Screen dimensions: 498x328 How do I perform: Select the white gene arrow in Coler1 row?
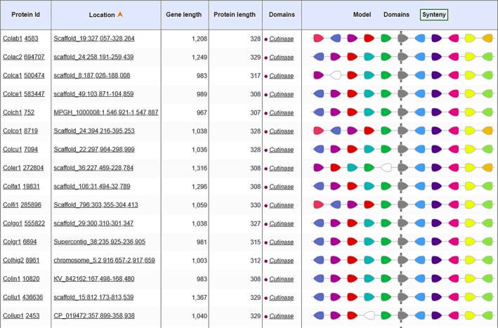coord(386,168)
